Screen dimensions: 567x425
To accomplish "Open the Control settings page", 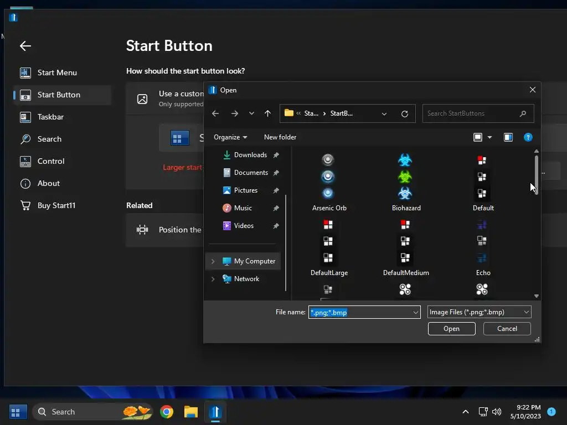I will pos(62,161).
